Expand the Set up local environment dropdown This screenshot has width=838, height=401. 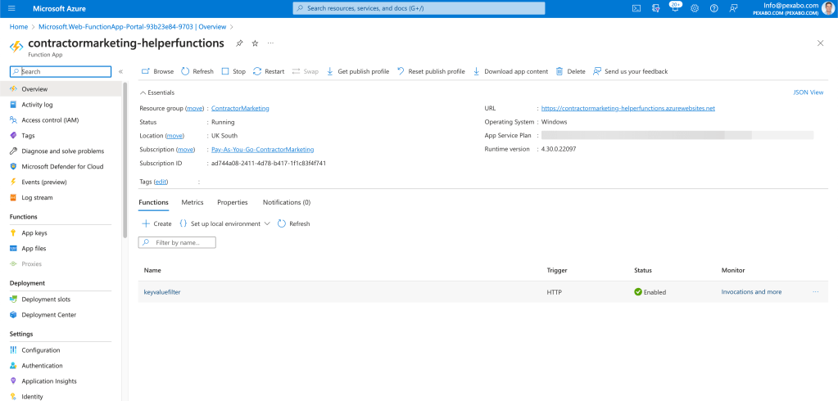pos(225,223)
